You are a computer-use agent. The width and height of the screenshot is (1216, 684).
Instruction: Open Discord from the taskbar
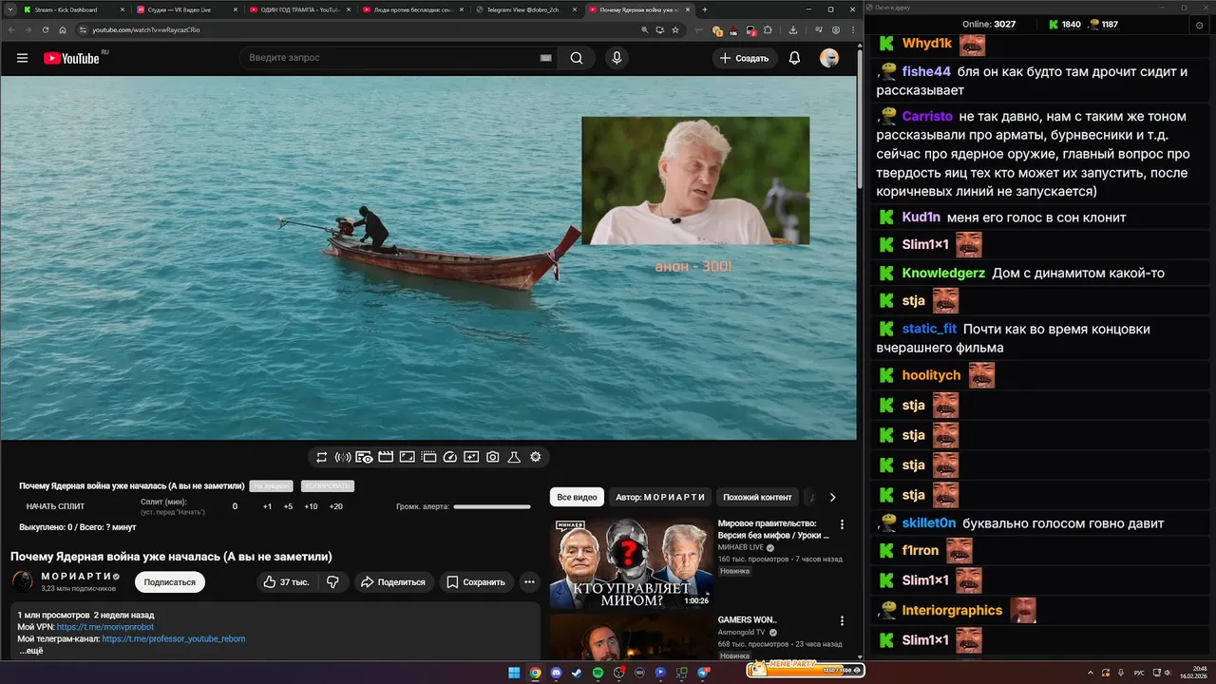tap(556, 673)
